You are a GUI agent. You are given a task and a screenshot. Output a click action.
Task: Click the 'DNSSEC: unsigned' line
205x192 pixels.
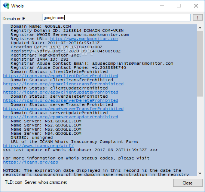pos(31,138)
